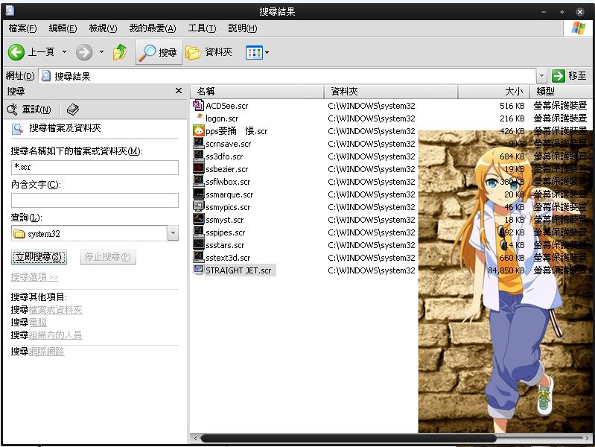Select the scrnsave.scr file icon
This screenshot has height=447, width=595.
(199, 143)
